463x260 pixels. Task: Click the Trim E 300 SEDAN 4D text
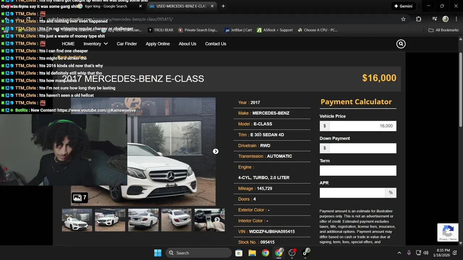[261, 135]
